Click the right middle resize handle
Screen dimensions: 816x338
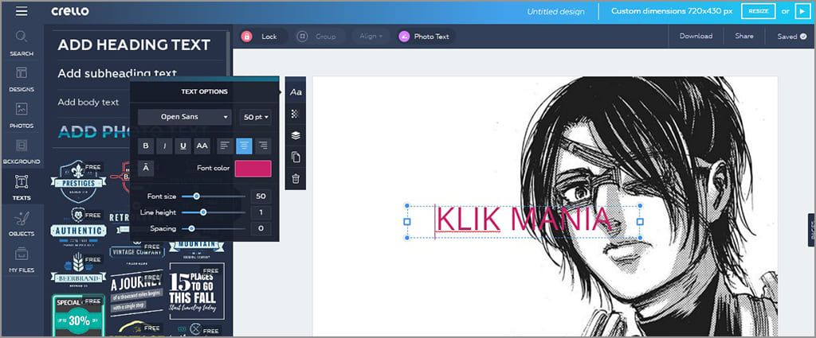click(640, 222)
